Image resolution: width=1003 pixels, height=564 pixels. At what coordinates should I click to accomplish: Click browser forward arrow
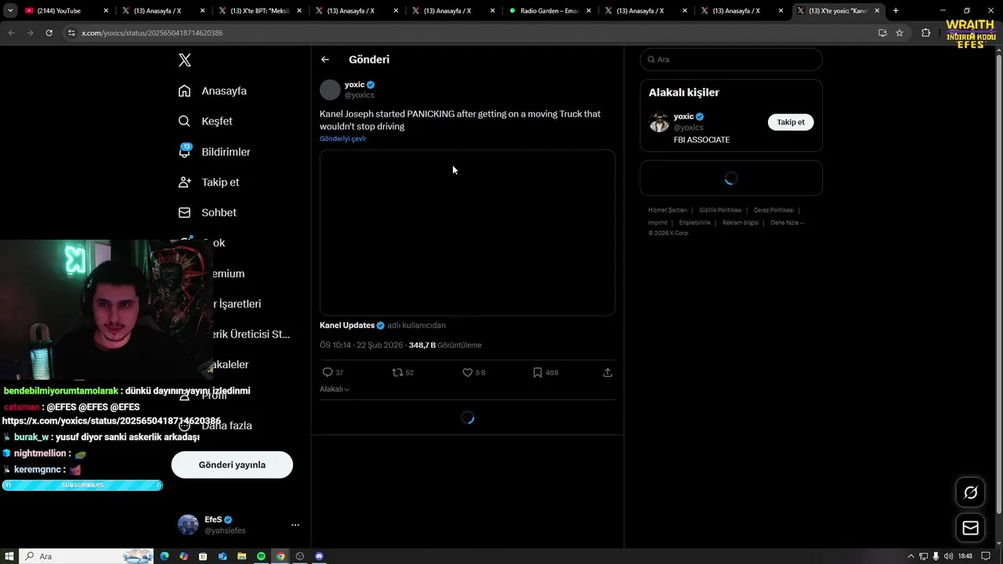(x=30, y=33)
